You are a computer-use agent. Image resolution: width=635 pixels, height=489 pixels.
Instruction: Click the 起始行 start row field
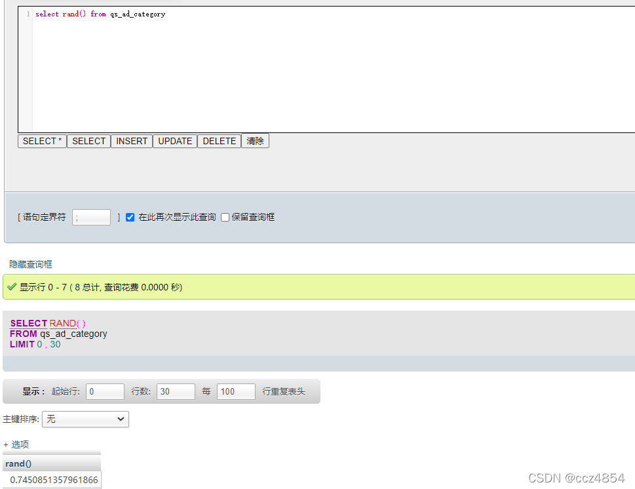coord(105,391)
